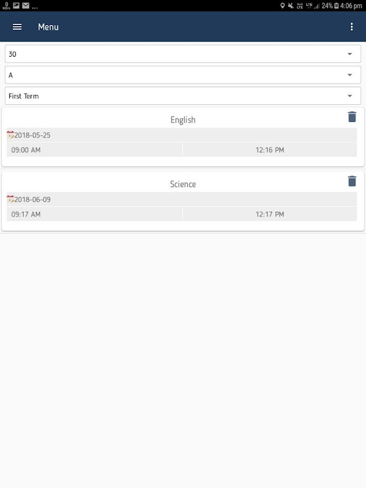Tap the location icon in status bar

coord(282,5)
